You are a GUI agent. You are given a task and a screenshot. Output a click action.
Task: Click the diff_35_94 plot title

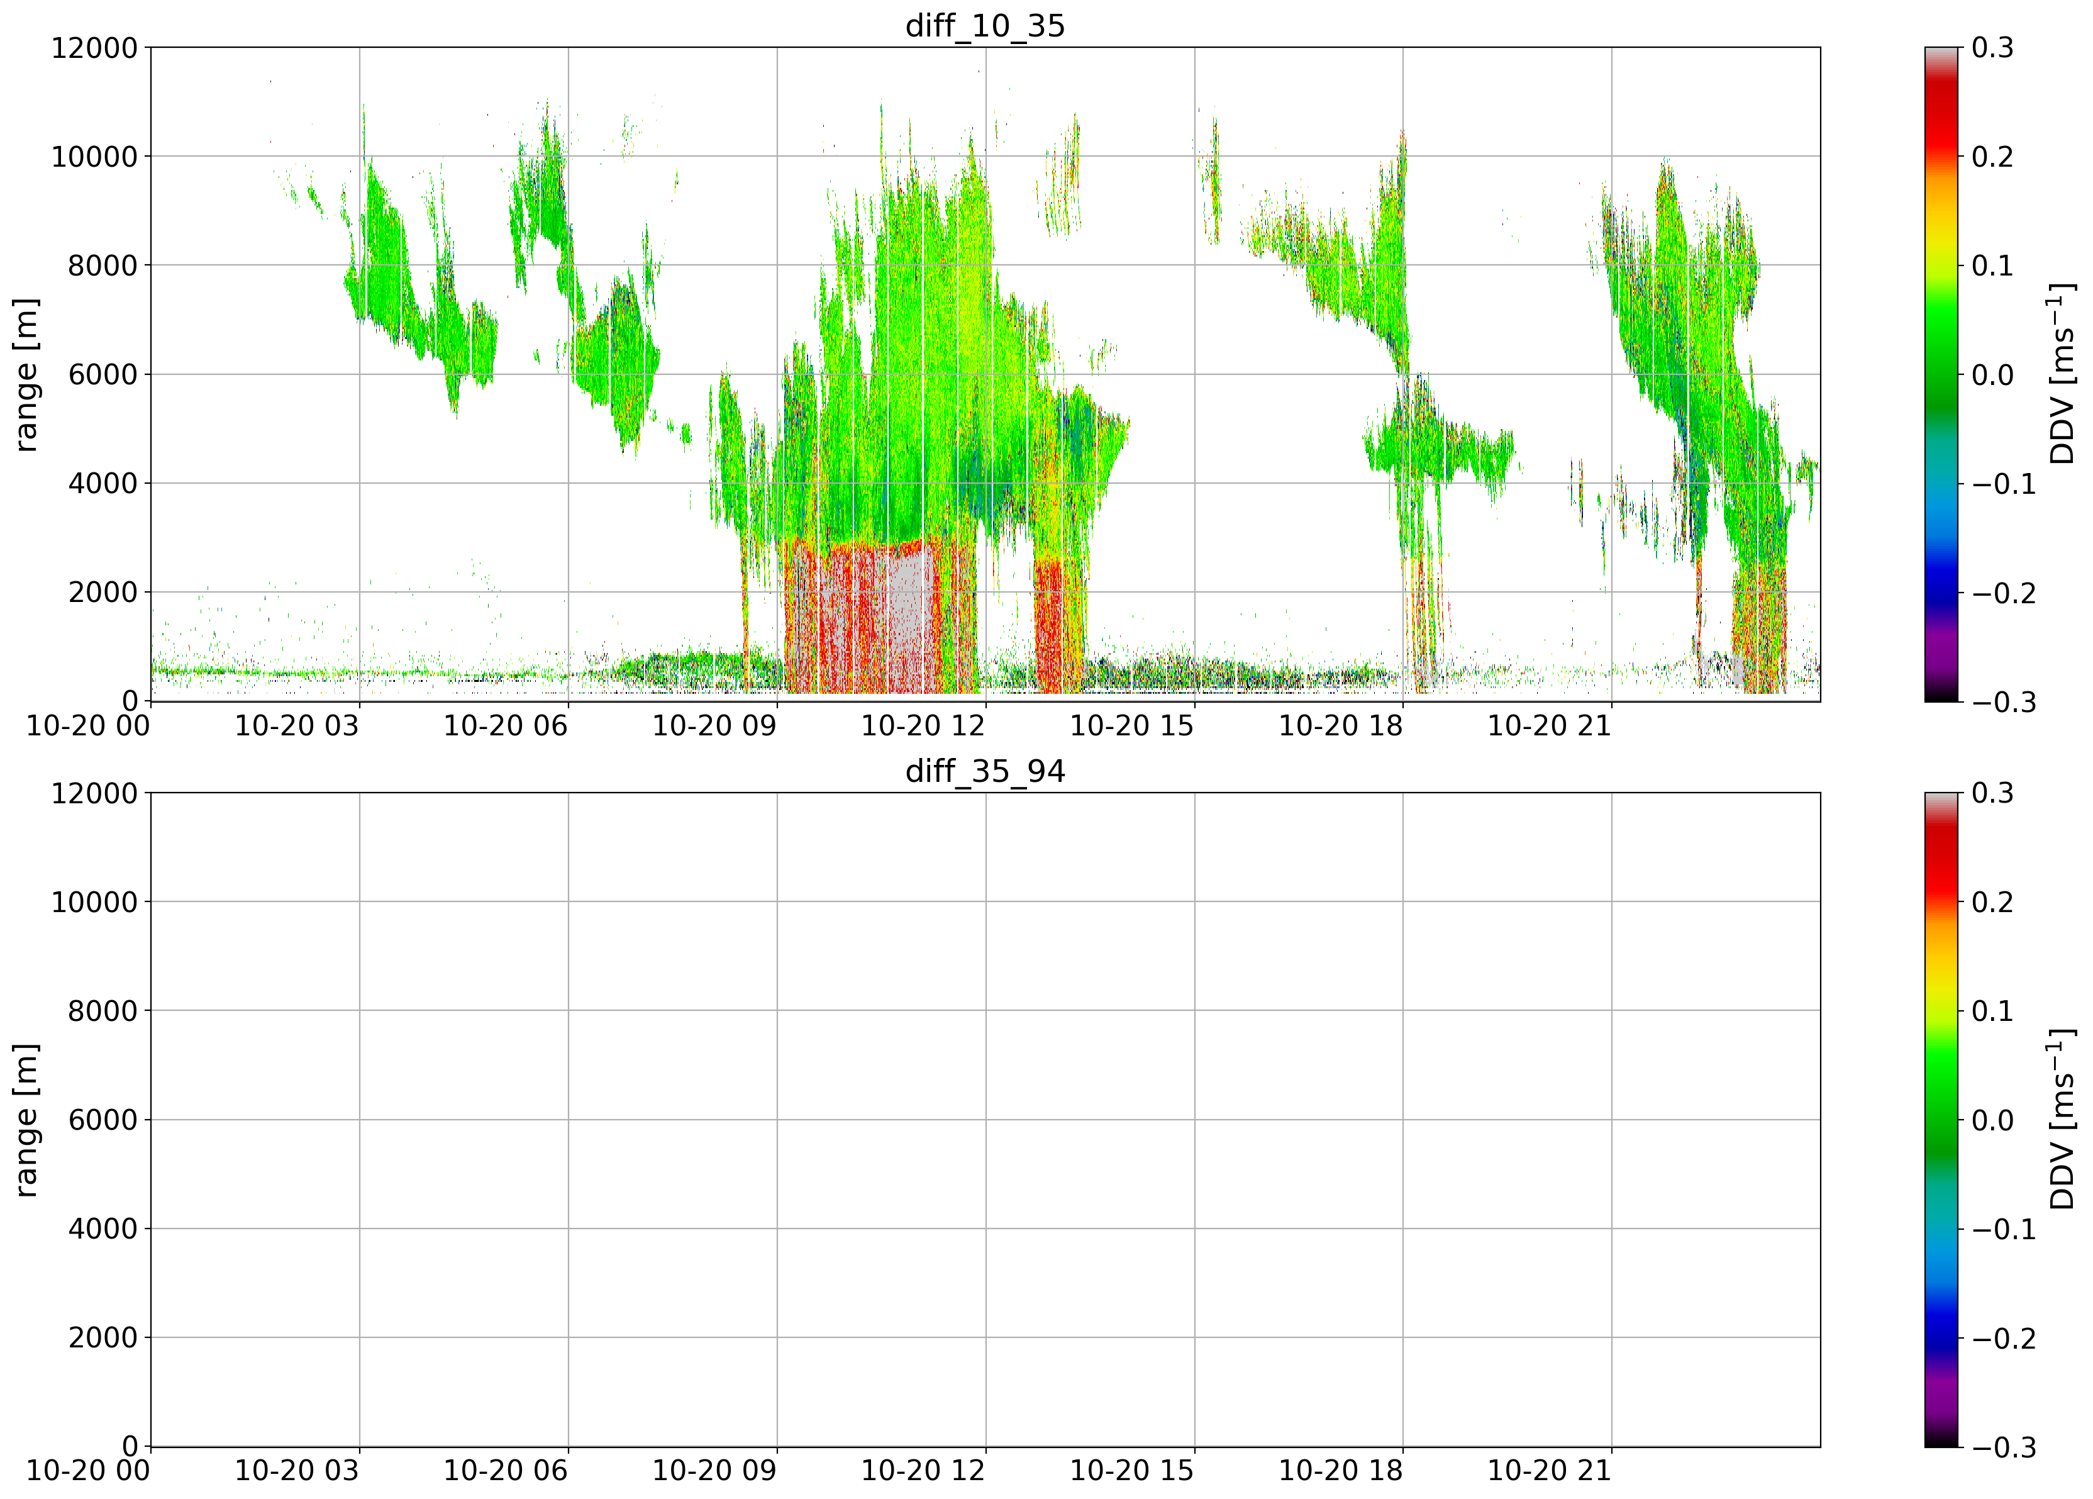click(x=985, y=771)
